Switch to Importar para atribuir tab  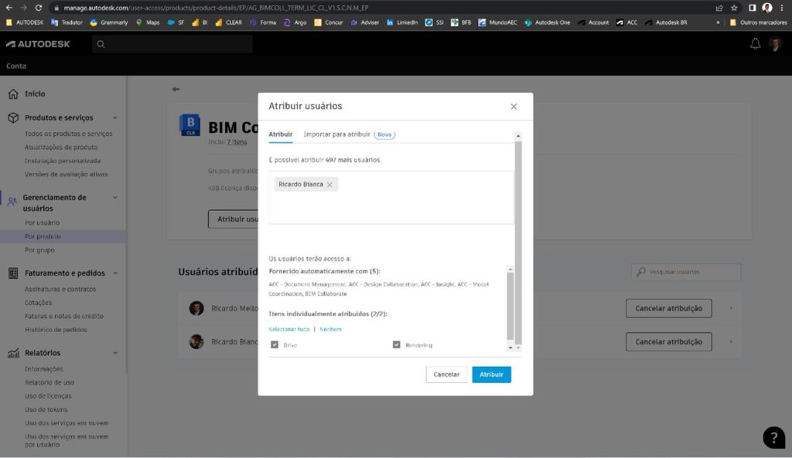(337, 134)
